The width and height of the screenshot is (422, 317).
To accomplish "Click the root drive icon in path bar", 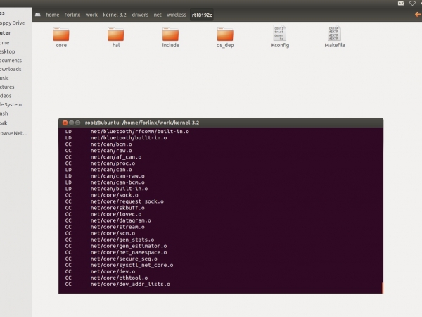I will [37, 15].
